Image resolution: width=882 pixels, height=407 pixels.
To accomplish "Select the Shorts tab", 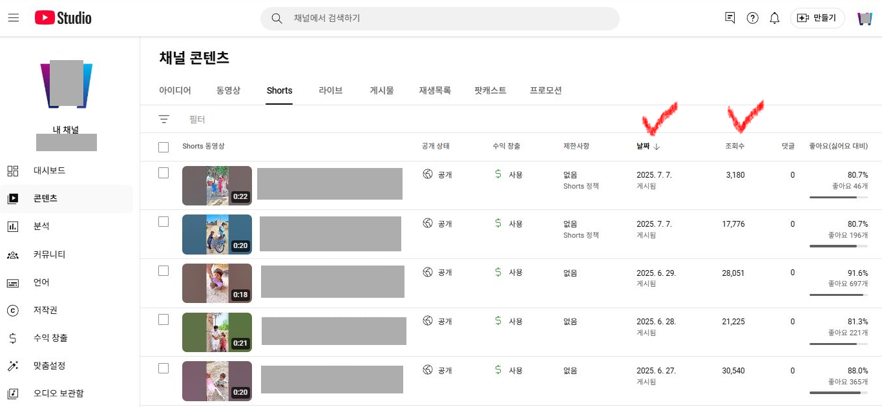I will (x=279, y=90).
